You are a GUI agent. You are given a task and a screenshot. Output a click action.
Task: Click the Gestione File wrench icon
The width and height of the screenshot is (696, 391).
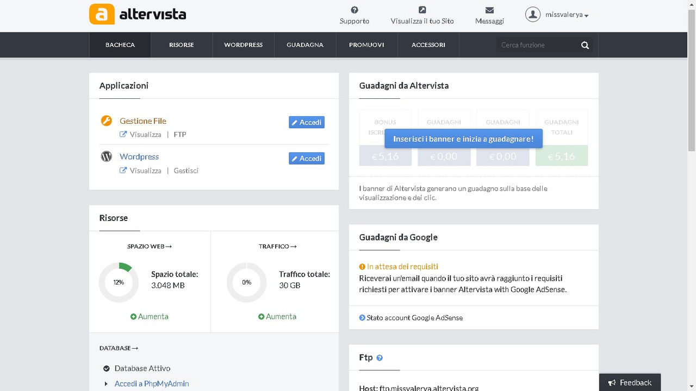click(107, 121)
